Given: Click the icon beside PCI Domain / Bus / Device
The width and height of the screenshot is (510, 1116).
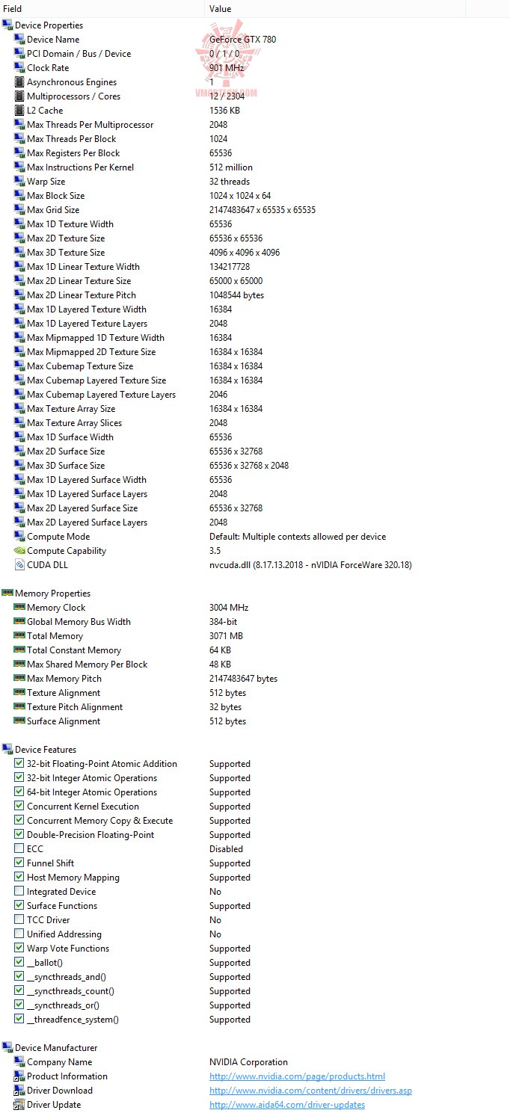Looking at the screenshot, I should point(19,54).
